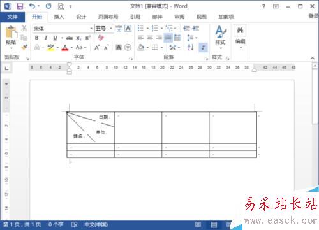Click the Distributed alignment icon

(177, 38)
